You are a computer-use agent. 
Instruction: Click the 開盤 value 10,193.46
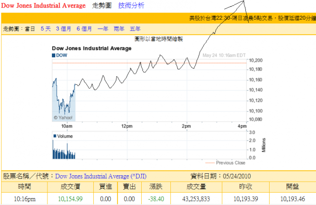[293, 199]
